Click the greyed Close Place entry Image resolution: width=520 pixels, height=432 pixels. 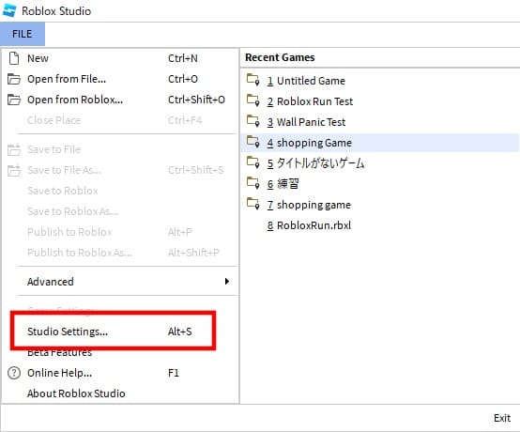(120, 120)
